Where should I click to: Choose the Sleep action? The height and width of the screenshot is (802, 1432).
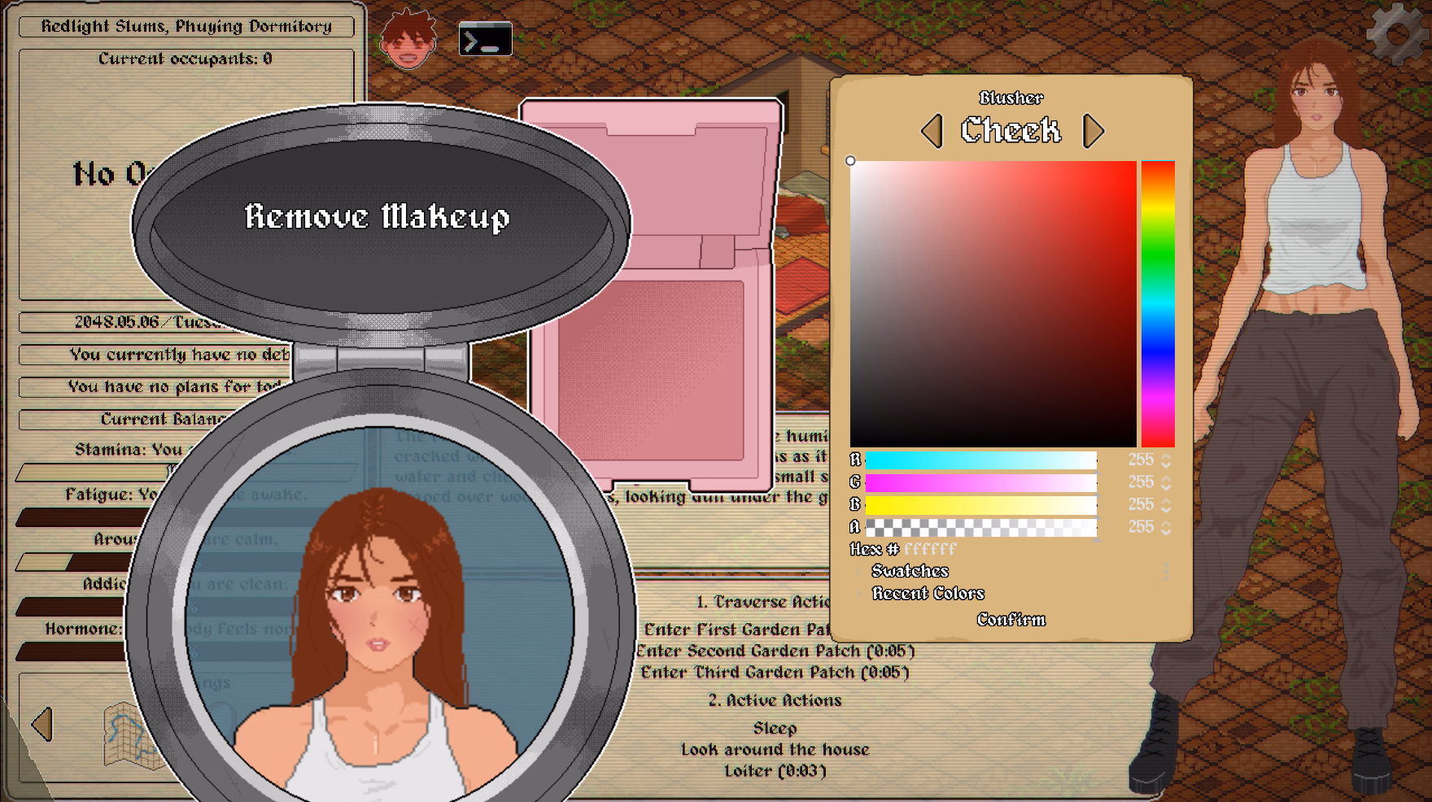[x=775, y=728]
